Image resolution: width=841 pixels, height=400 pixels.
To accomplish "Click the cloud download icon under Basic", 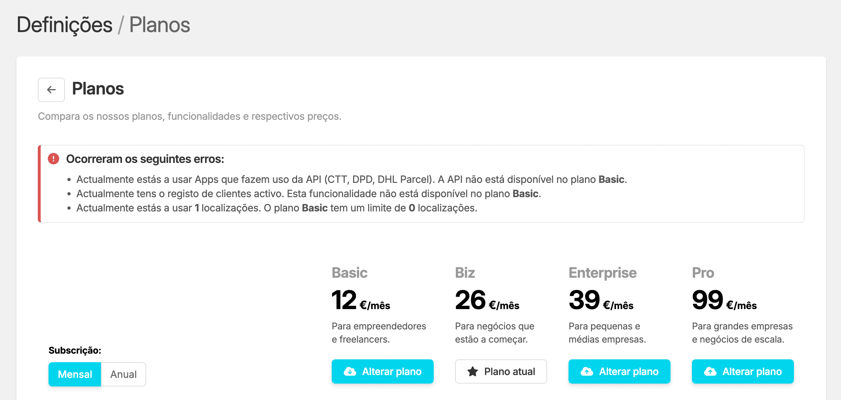I will pos(350,371).
